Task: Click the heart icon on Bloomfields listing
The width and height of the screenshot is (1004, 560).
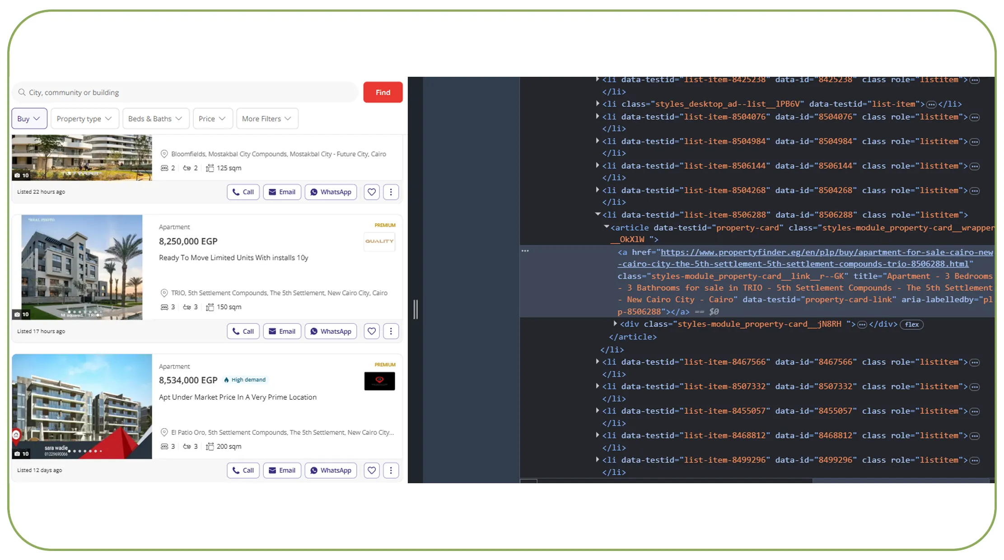Action: tap(371, 192)
